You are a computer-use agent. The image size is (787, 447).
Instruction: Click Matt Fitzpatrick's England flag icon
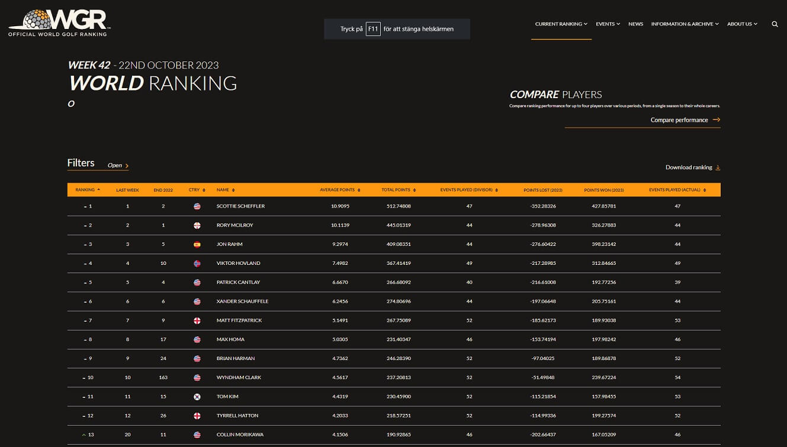pyautogui.click(x=197, y=320)
